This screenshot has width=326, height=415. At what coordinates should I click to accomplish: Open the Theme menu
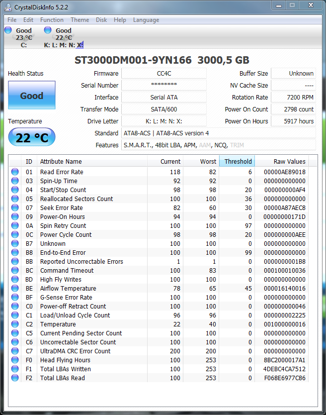(80, 20)
